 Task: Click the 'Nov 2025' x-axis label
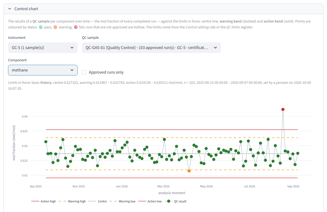(x=79, y=186)
